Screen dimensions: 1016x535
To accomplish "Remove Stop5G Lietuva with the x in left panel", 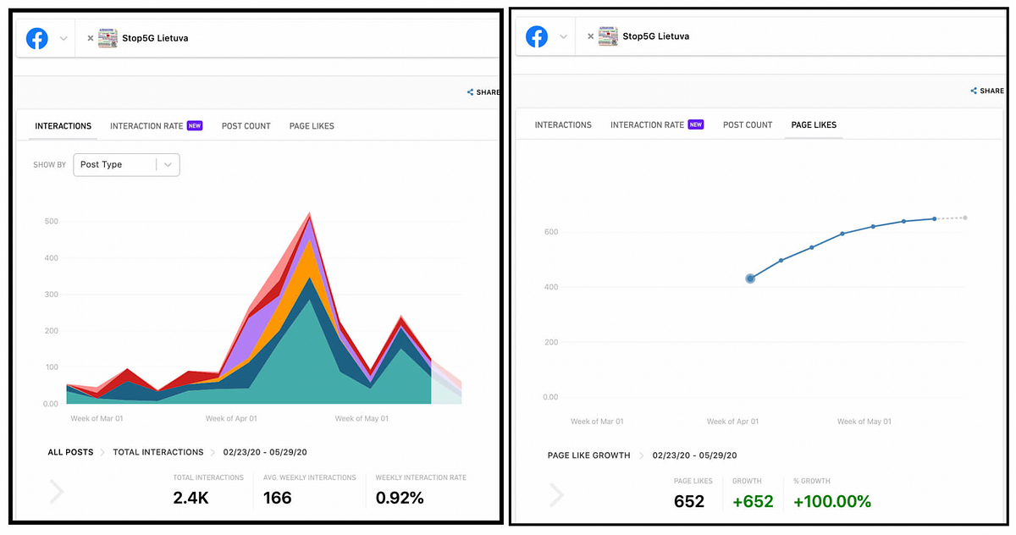I will pyautogui.click(x=91, y=38).
